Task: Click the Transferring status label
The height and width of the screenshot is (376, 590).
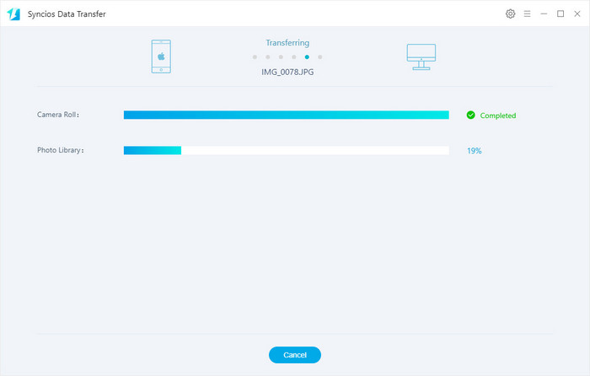Action: (287, 43)
